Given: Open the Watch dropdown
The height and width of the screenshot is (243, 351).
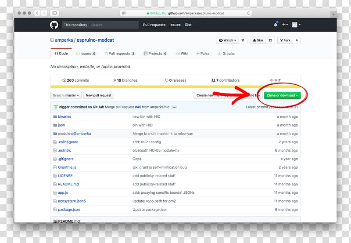Looking at the screenshot, I should [227, 40].
